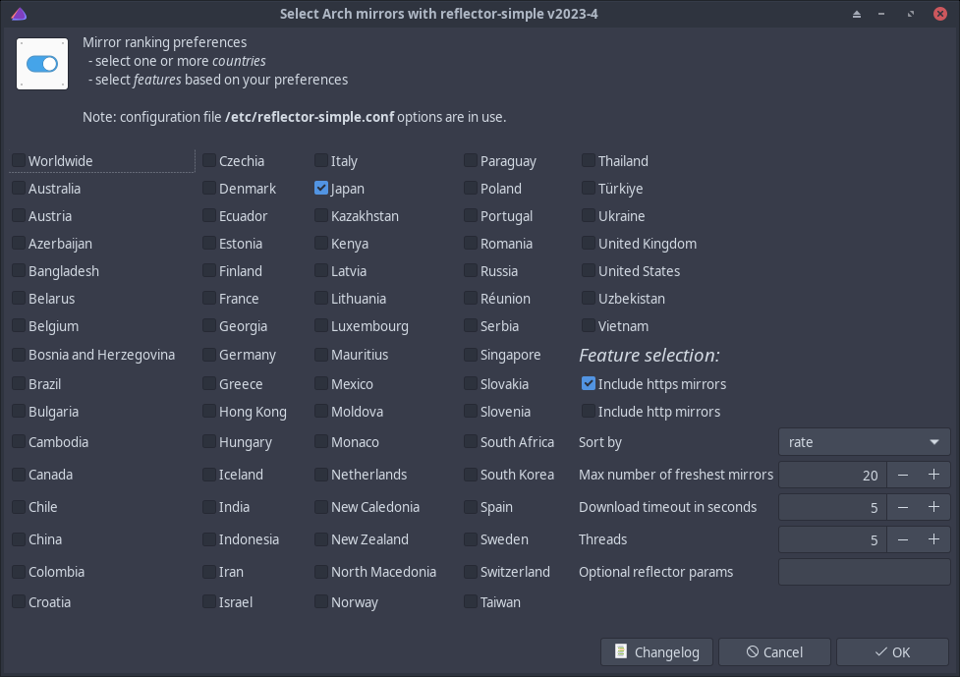Tick the Singapore checkbox

coord(471,355)
